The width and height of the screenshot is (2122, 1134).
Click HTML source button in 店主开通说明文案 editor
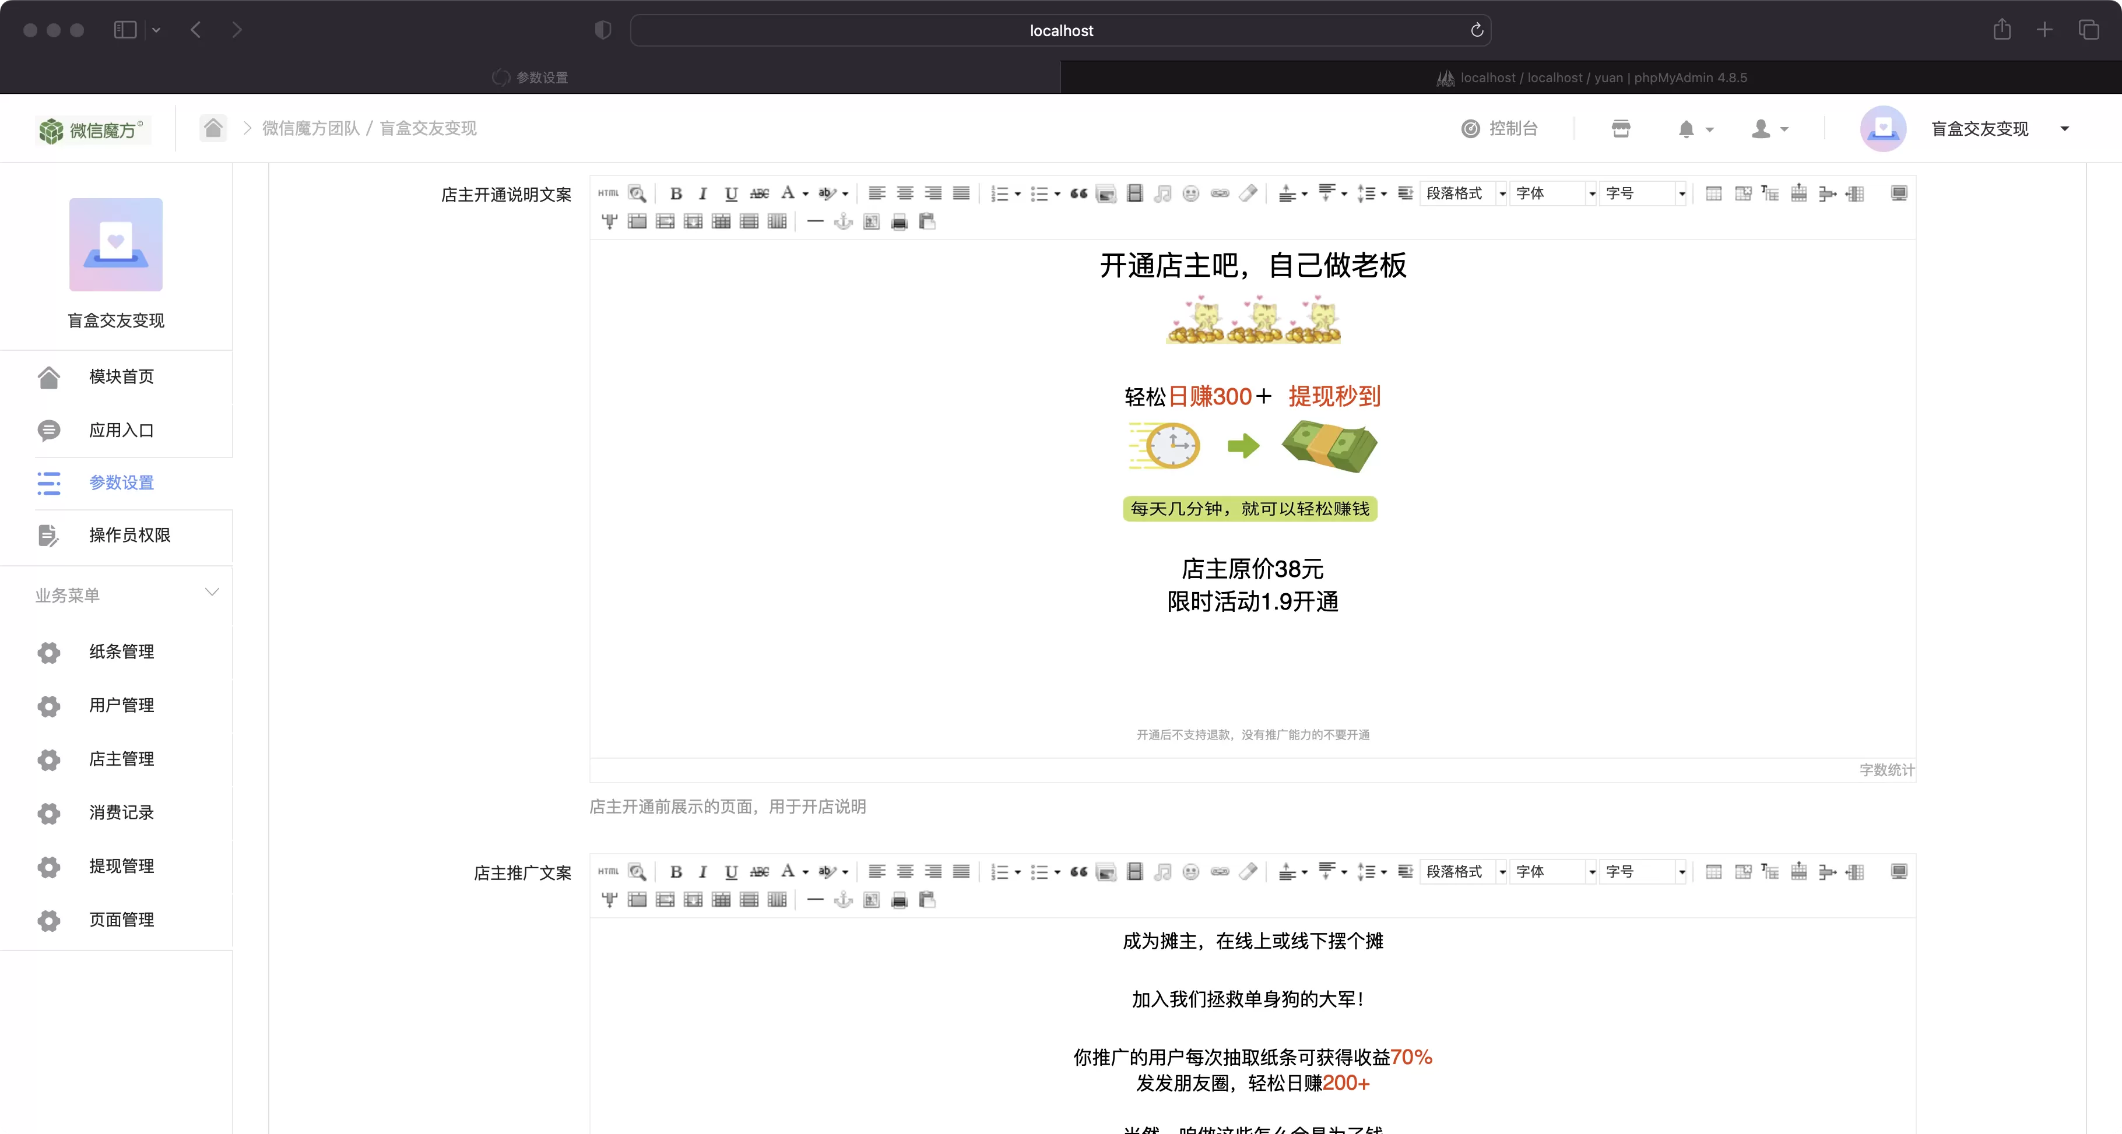click(609, 193)
